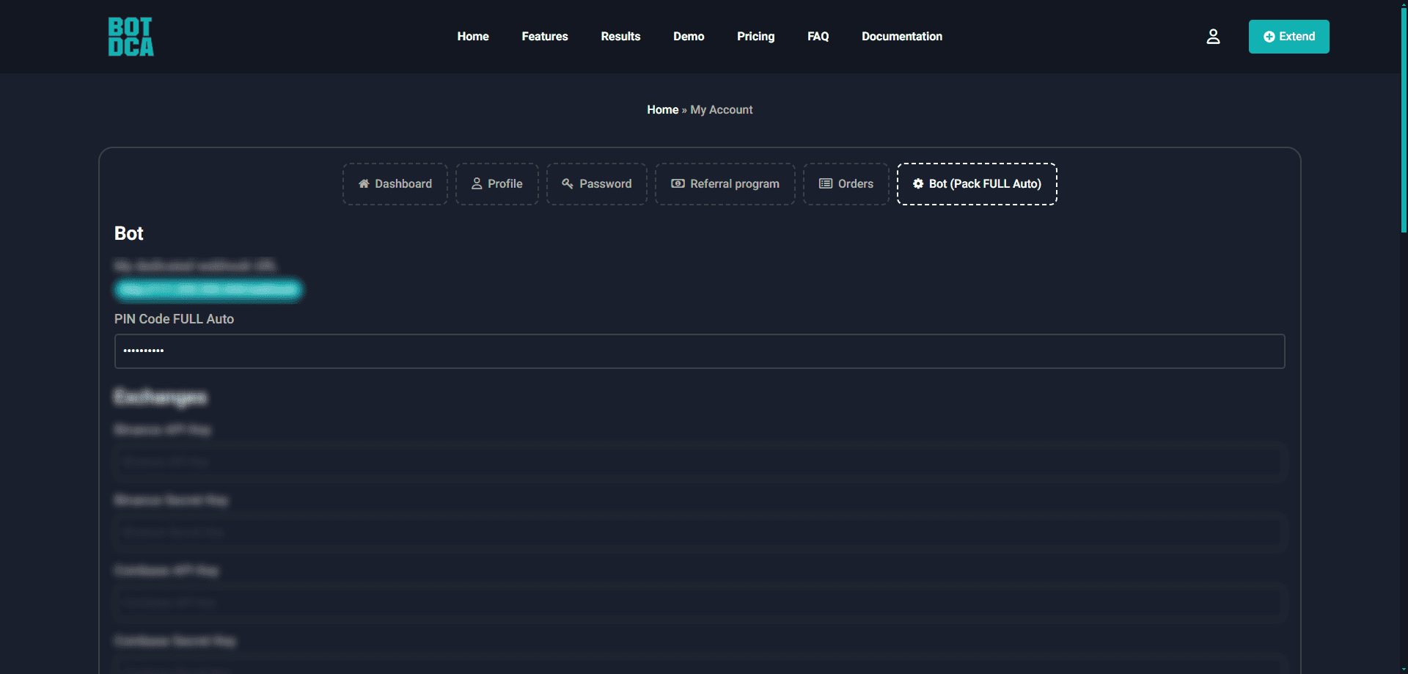
Task: Click the list icon on Orders tab
Action: click(x=826, y=184)
